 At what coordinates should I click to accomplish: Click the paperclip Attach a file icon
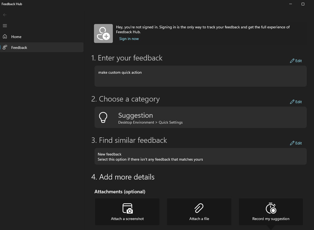coord(199,208)
